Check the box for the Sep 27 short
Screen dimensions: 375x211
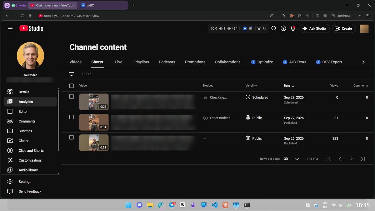(72, 117)
